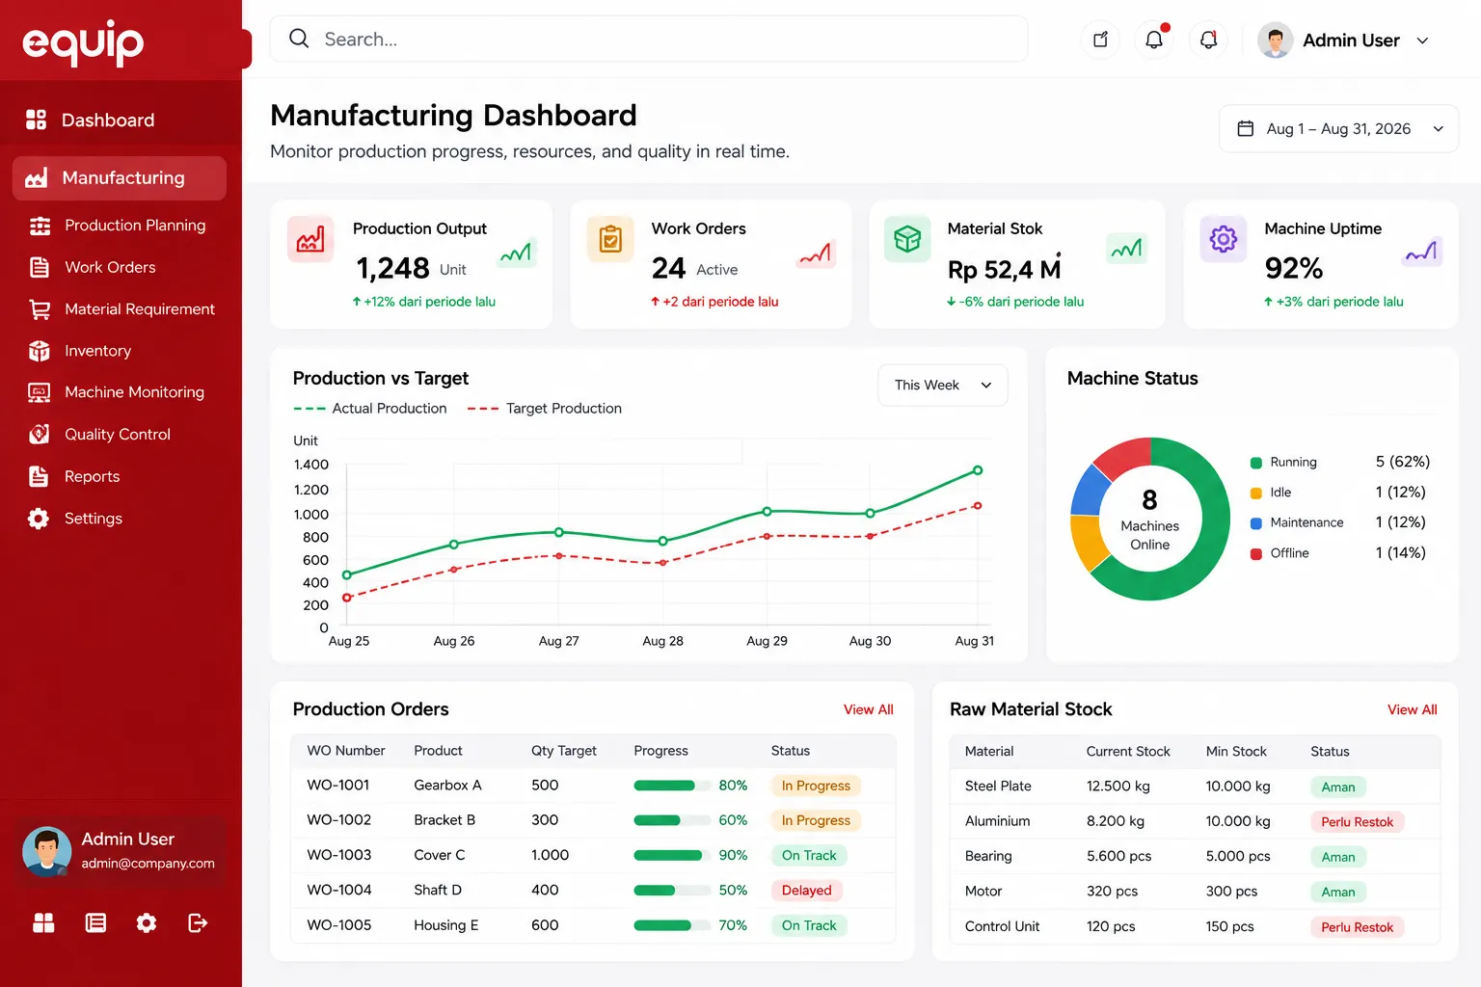Click the Machine Status donut chart
The height and width of the screenshot is (987, 1481).
(x=1150, y=519)
